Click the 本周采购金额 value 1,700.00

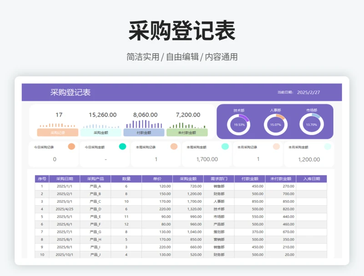(x=207, y=159)
